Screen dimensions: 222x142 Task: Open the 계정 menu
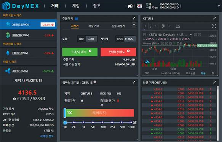click(x=76, y=6)
